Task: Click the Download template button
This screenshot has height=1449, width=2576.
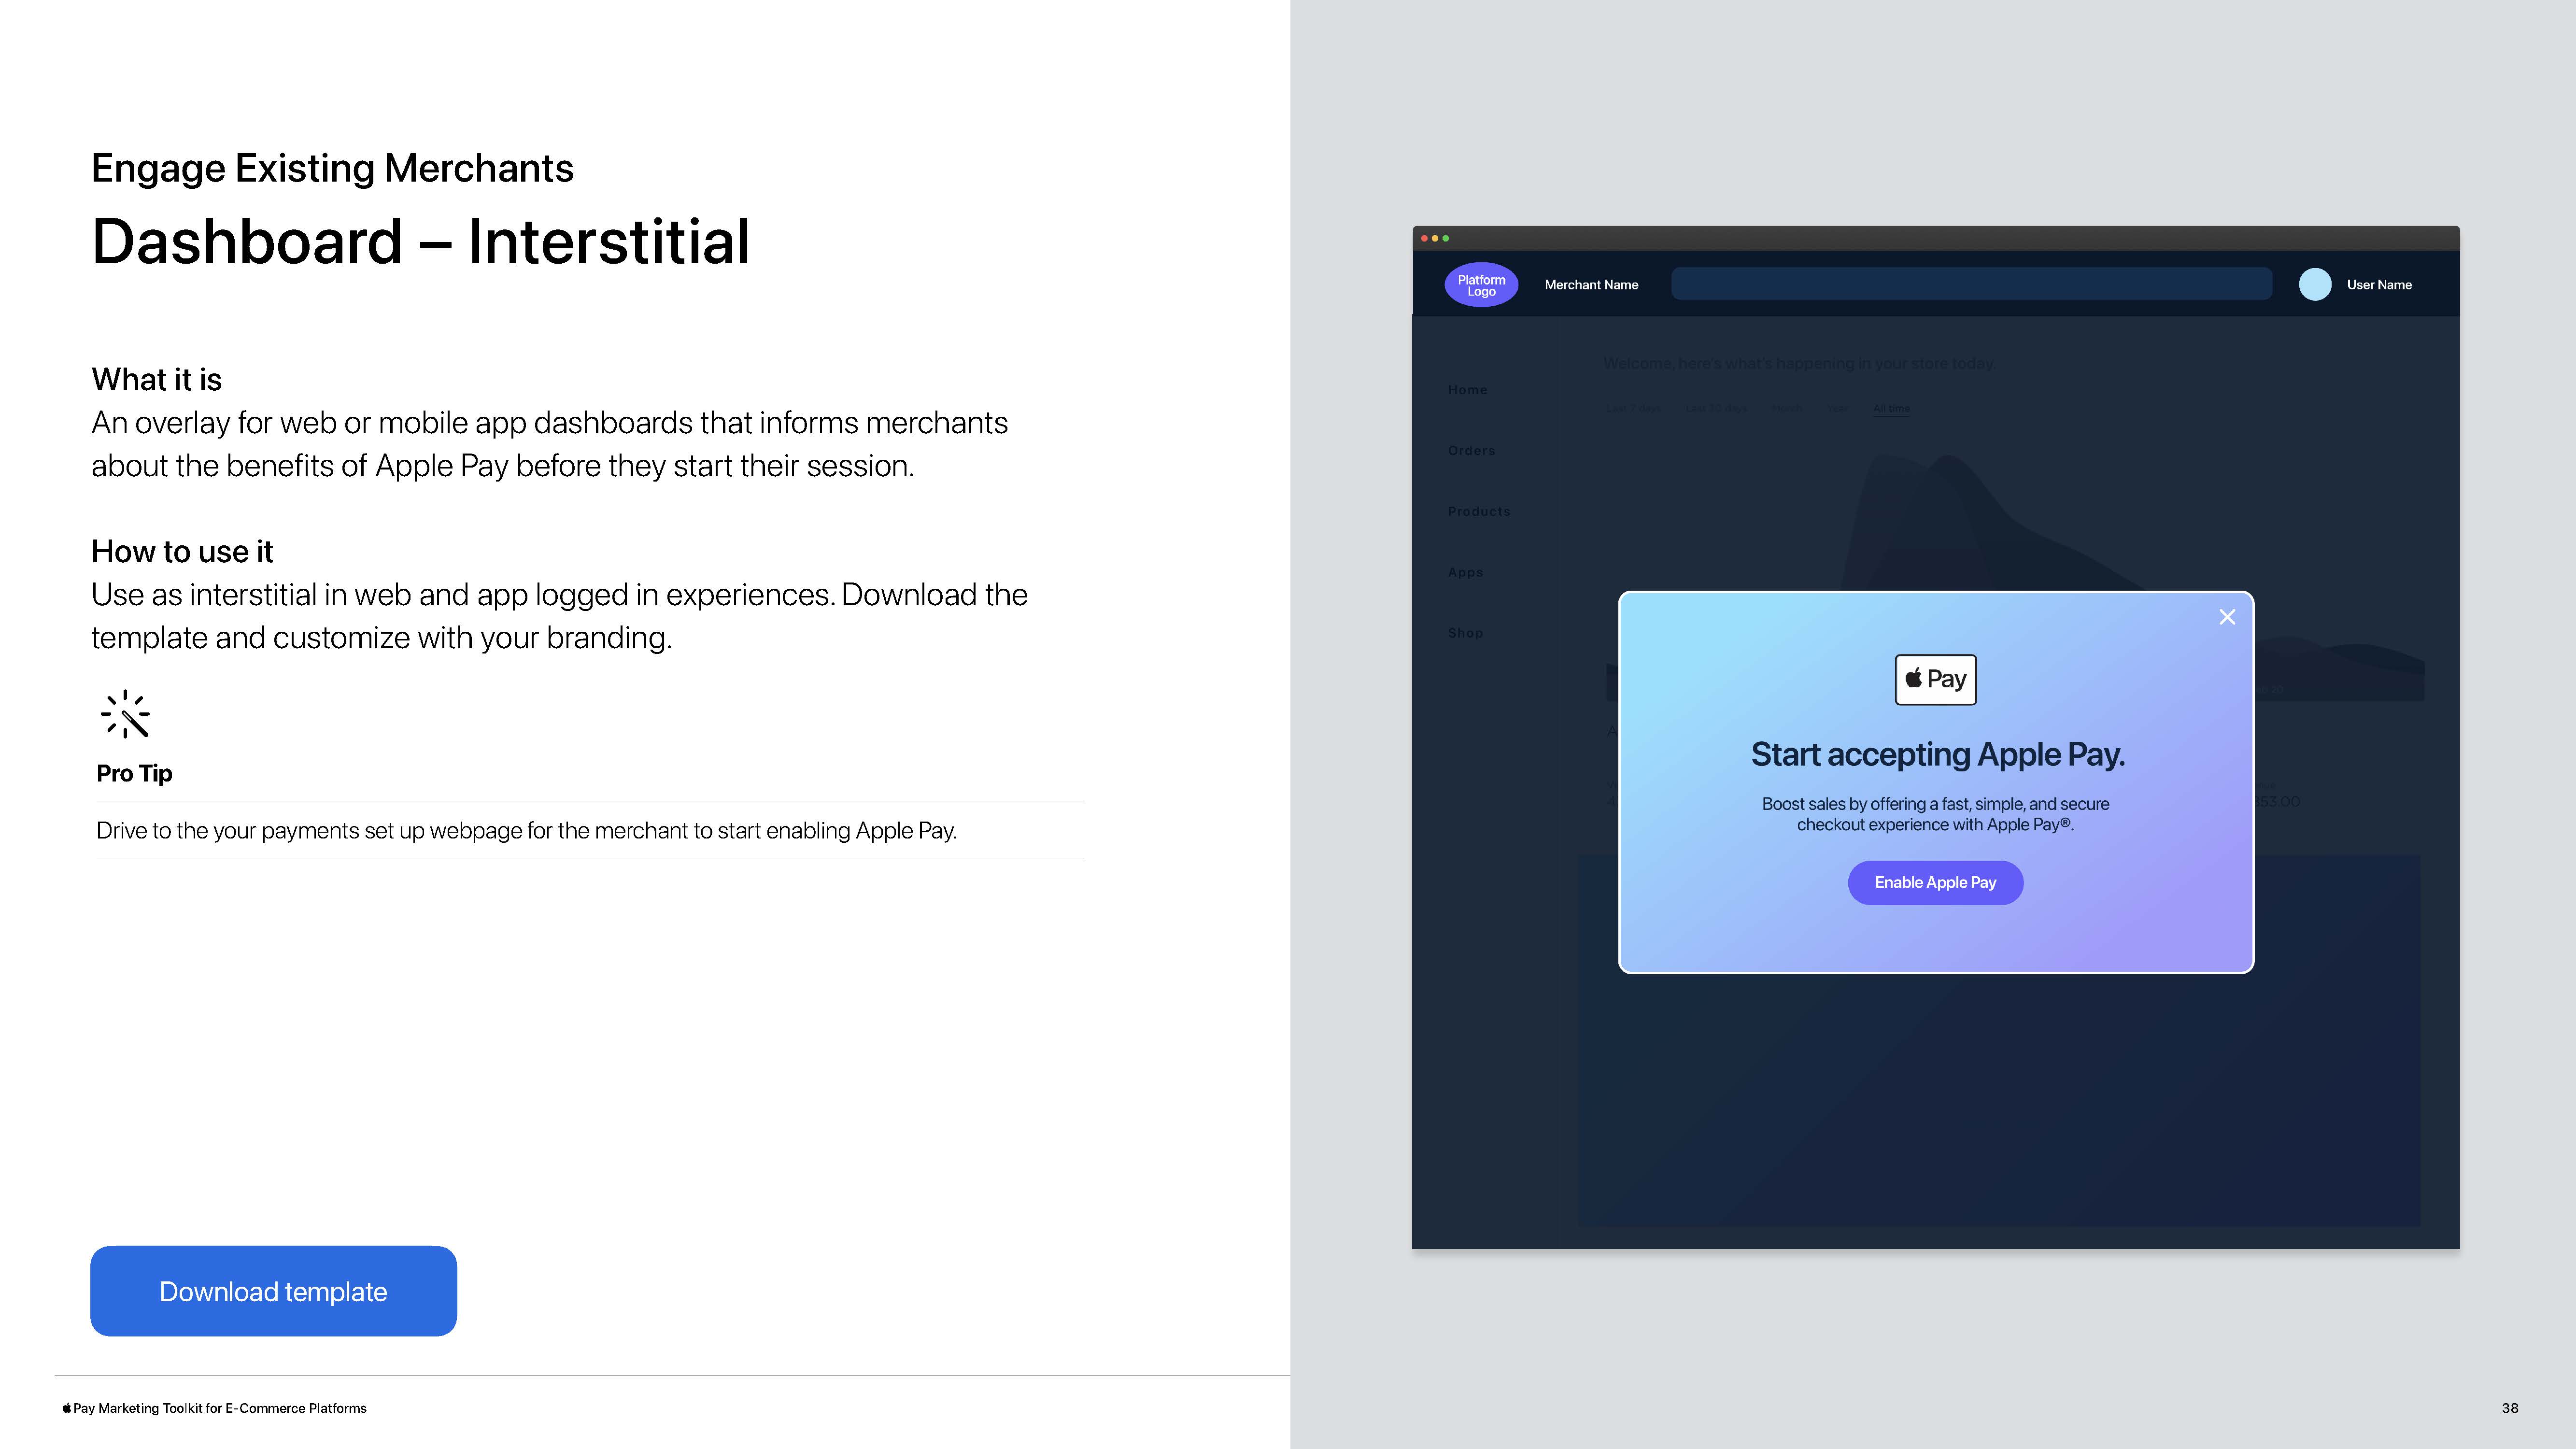Action: 273,1291
